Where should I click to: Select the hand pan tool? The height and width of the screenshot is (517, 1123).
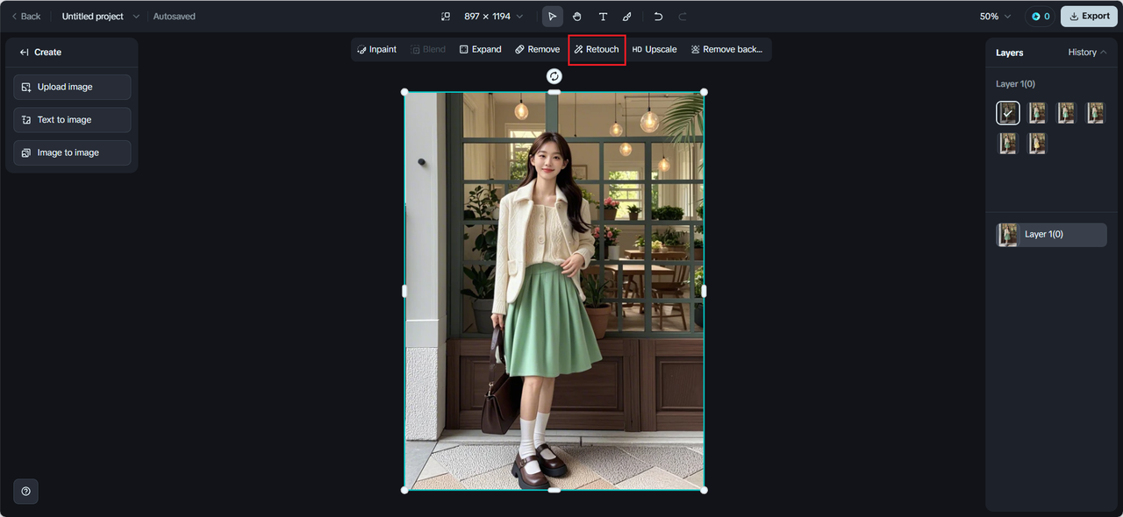(x=577, y=17)
